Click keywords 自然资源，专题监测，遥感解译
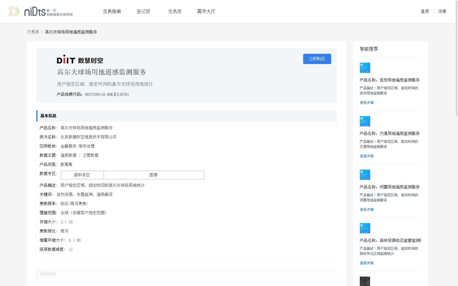 [x=85, y=194]
